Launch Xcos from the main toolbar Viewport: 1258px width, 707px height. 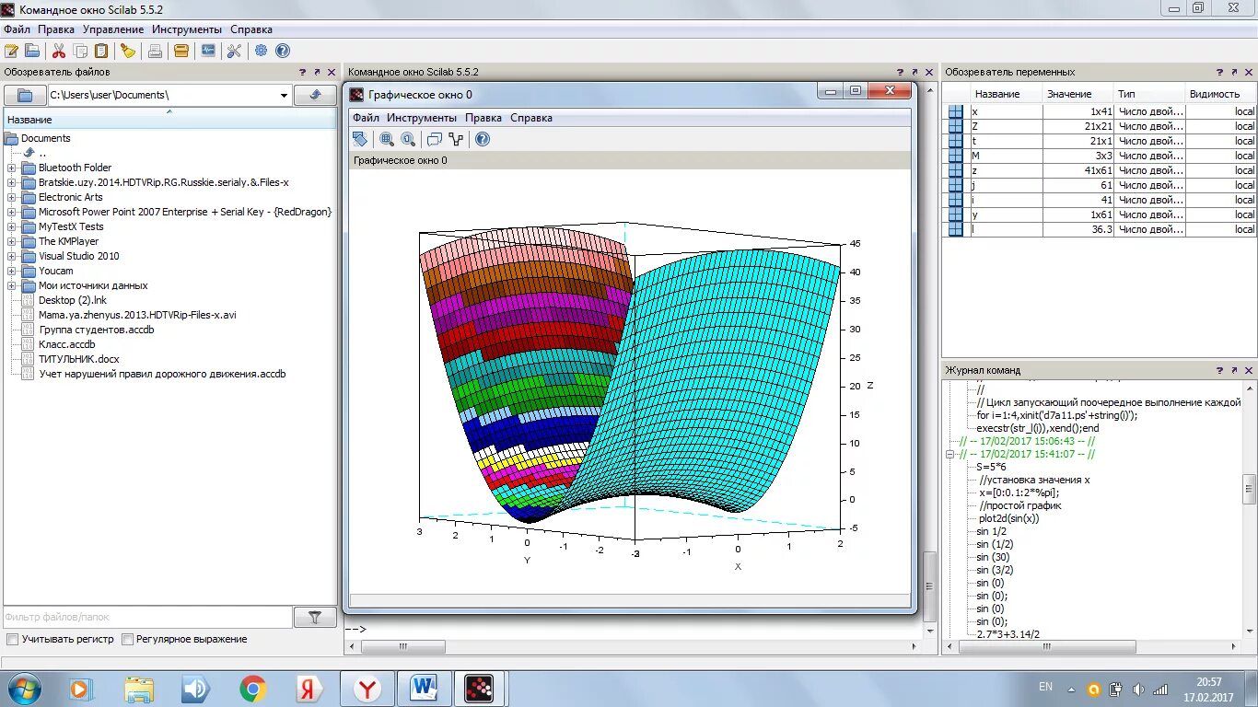click(x=209, y=51)
